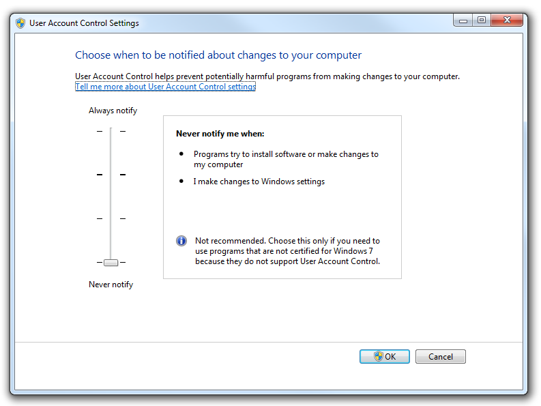Click the bullet about programs installing software
Screen dimensions: 541x406
tap(285, 159)
